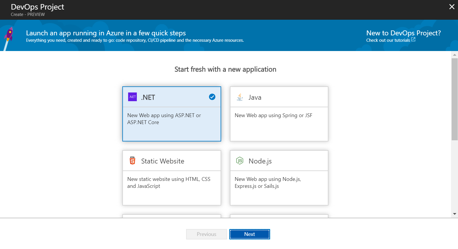The image size is (458, 249).
Task: Toggle the blue checkmark on the .NET card
Action: click(x=212, y=97)
